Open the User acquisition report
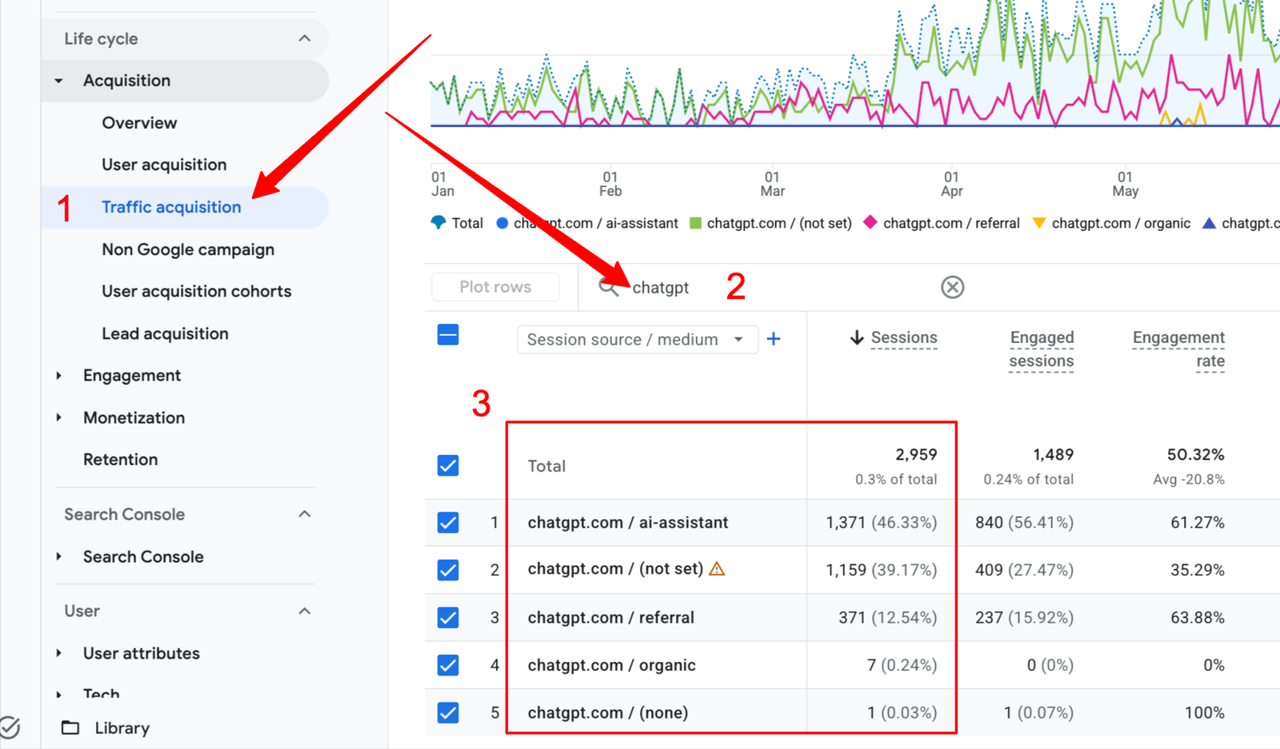The height and width of the screenshot is (749, 1280). pos(164,165)
